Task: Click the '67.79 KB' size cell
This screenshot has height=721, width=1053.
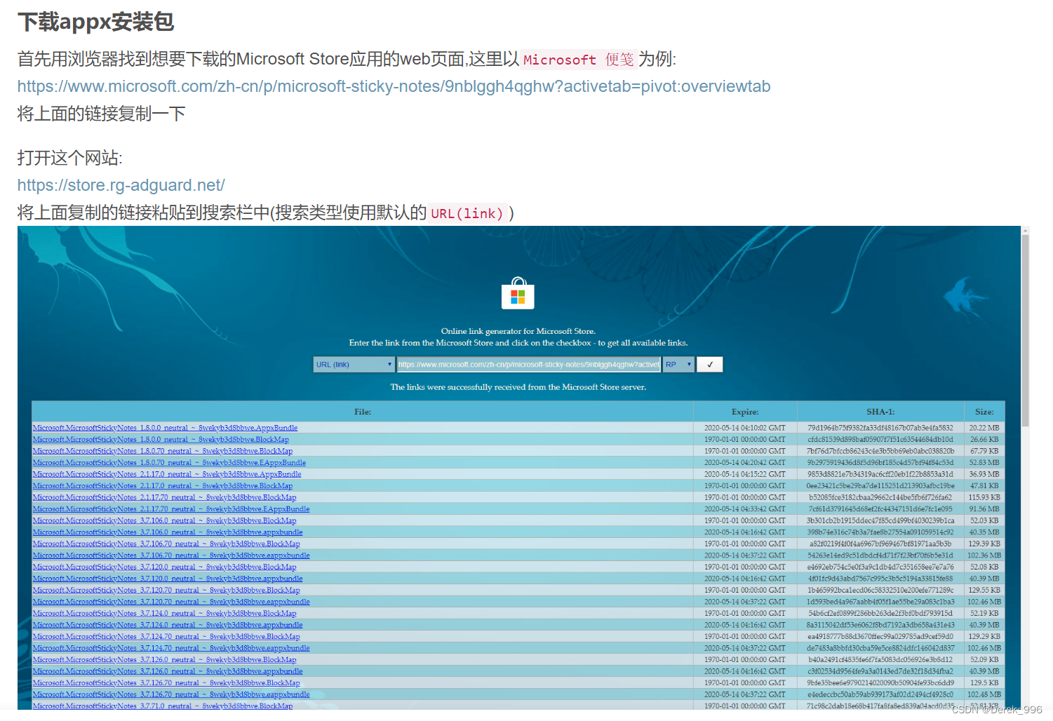Action: click(984, 451)
